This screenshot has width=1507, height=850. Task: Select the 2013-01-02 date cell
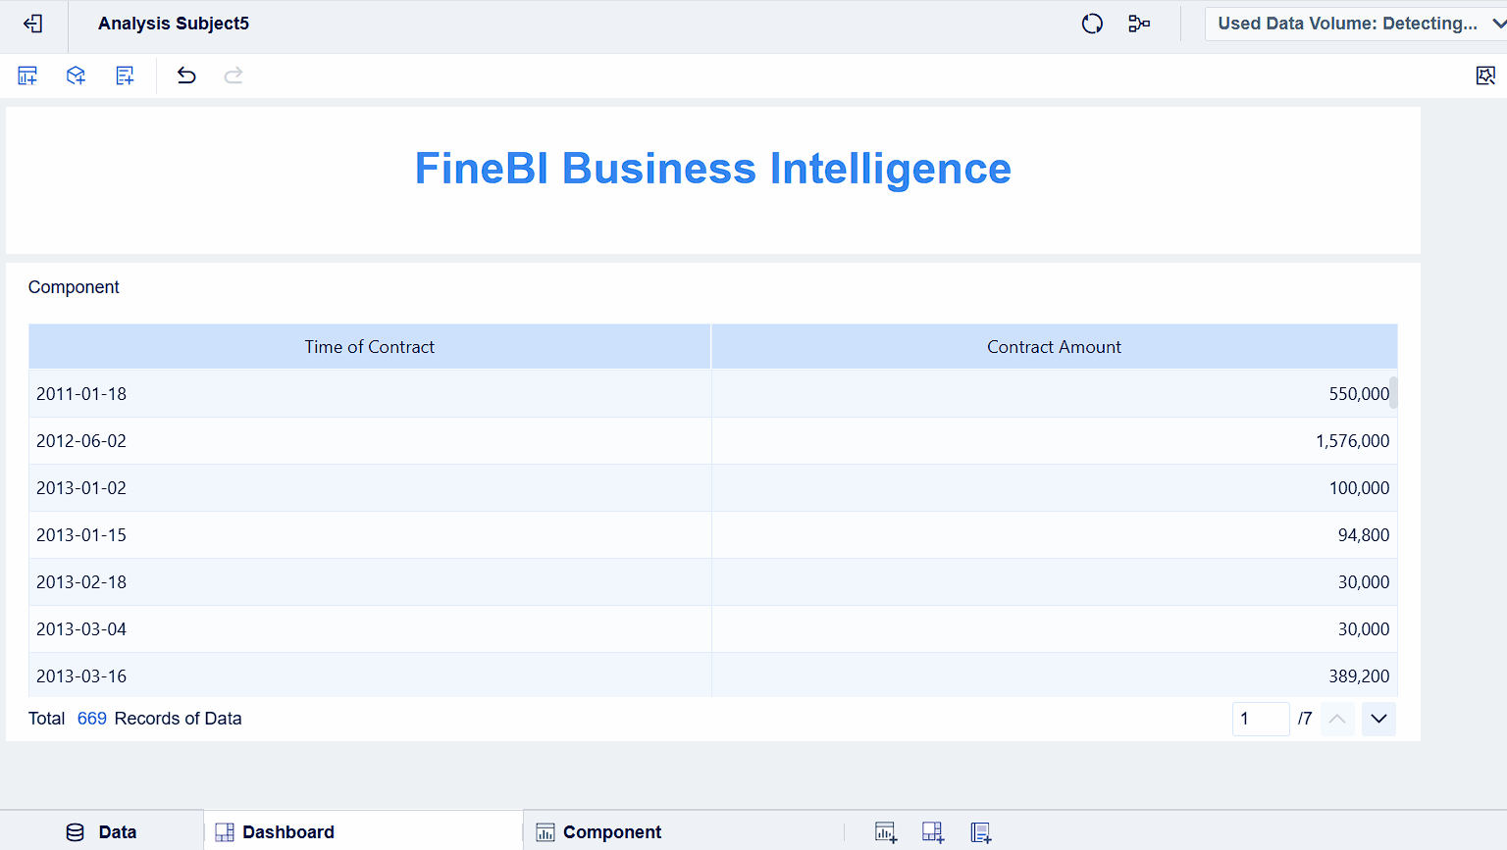[370, 488]
